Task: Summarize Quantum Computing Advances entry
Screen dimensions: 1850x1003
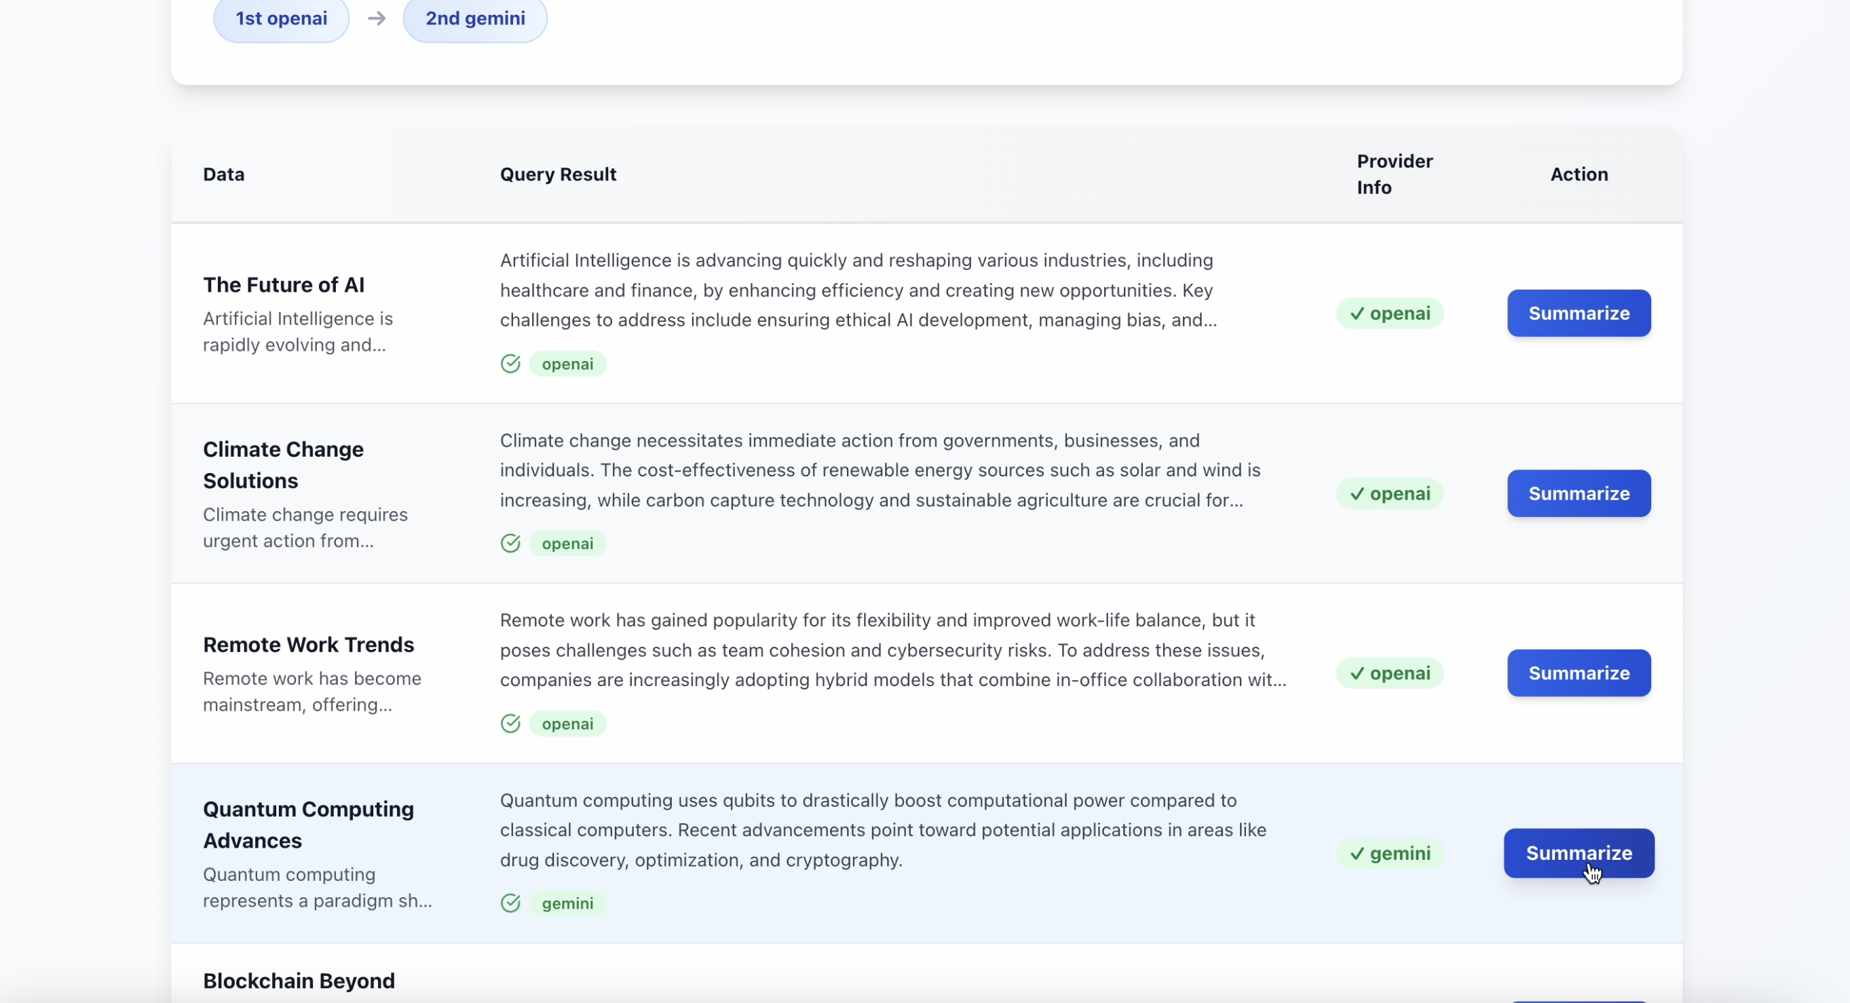Action: [x=1578, y=854]
